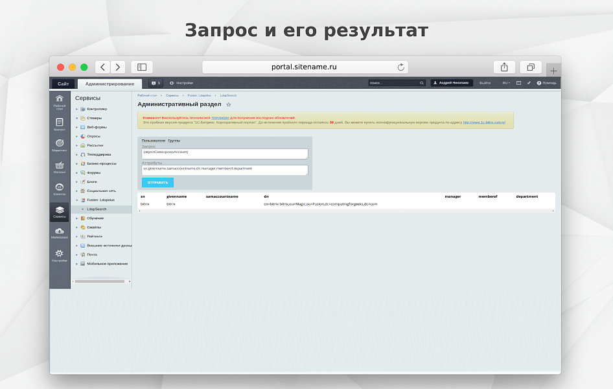This screenshot has width=613, height=389.
Task: Open the Marketplace cloud section
Action: [x=60, y=233]
